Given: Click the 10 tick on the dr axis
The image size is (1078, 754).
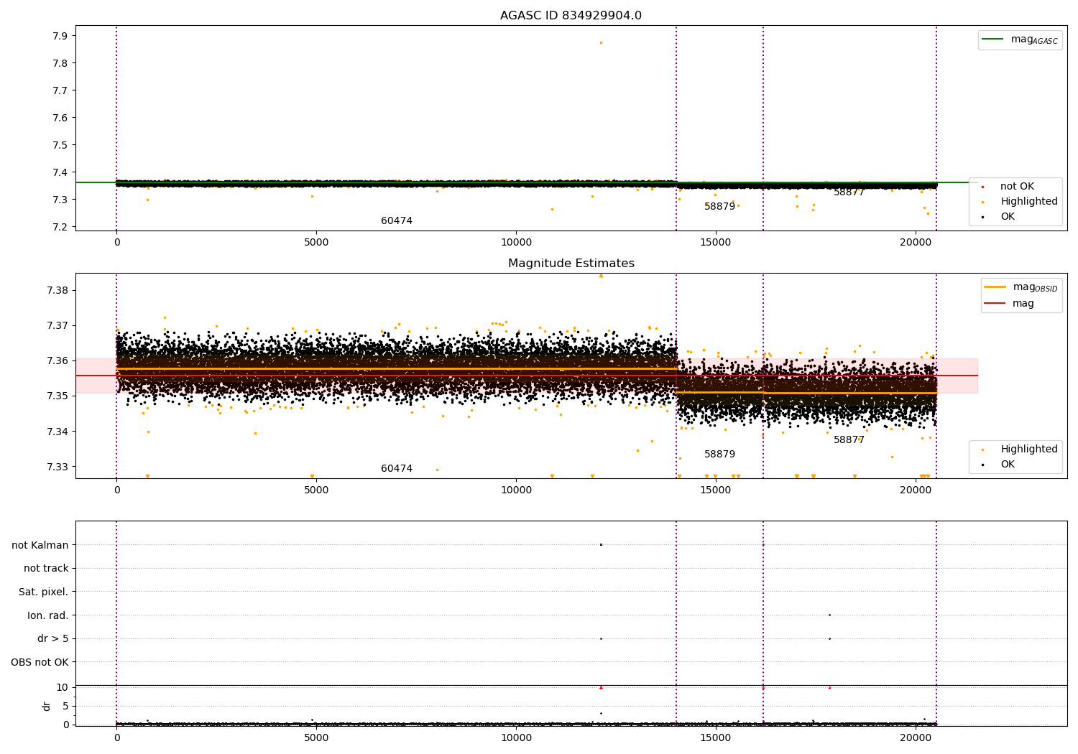Looking at the screenshot, I should (63, 687).
